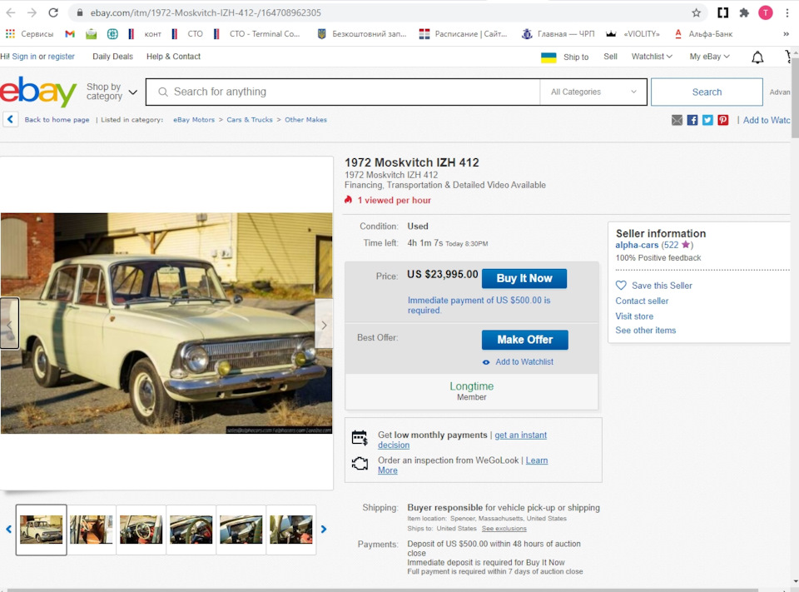Share listing on Facebook
This screenshot has height=592, width=799.
click(692, 121)
